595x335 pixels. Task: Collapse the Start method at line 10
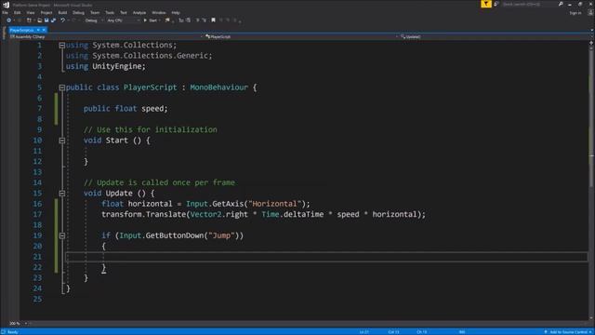click(x=62, y=141)
